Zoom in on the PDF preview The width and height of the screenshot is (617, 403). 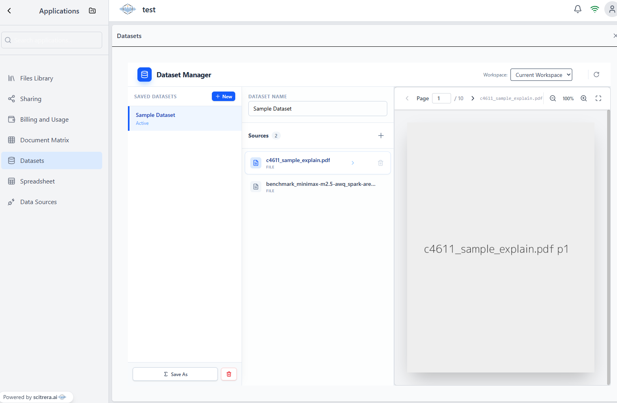click(x=584, y=98)
